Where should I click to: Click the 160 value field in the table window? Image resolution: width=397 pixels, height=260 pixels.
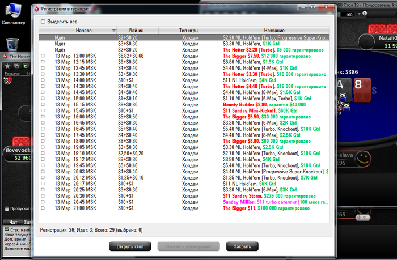point(349,15)
